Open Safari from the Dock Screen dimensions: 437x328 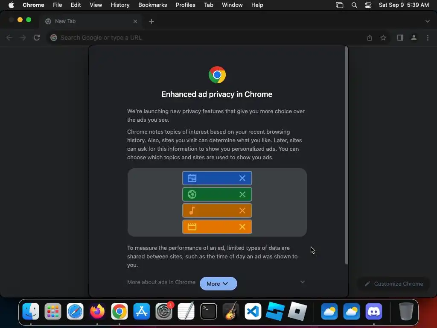click(x=75, y=311)
